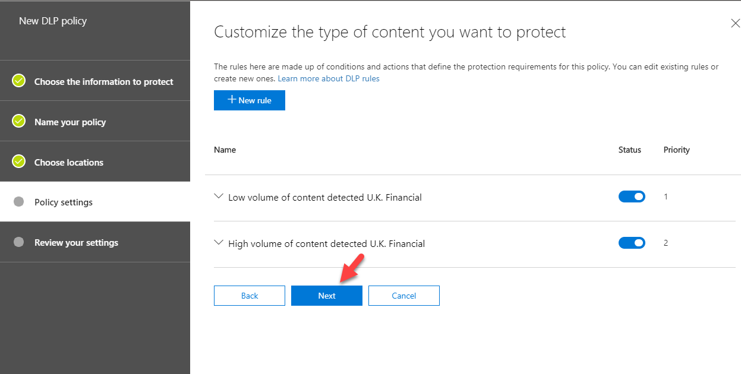Viewport: 741px width, 374px height.
Task: Click the Name column header
Action: (x=225, y=150)
